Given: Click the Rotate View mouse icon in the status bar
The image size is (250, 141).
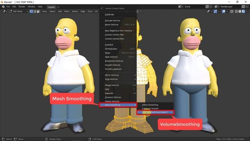Looking at the screenshot, I should click(x=46, y=139).
